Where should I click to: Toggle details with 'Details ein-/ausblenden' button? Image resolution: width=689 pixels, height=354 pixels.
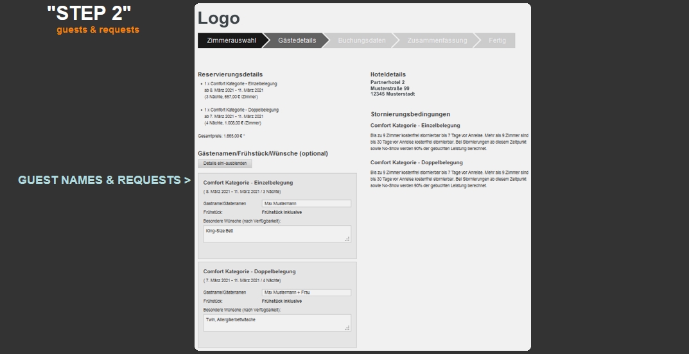(225, 164)
